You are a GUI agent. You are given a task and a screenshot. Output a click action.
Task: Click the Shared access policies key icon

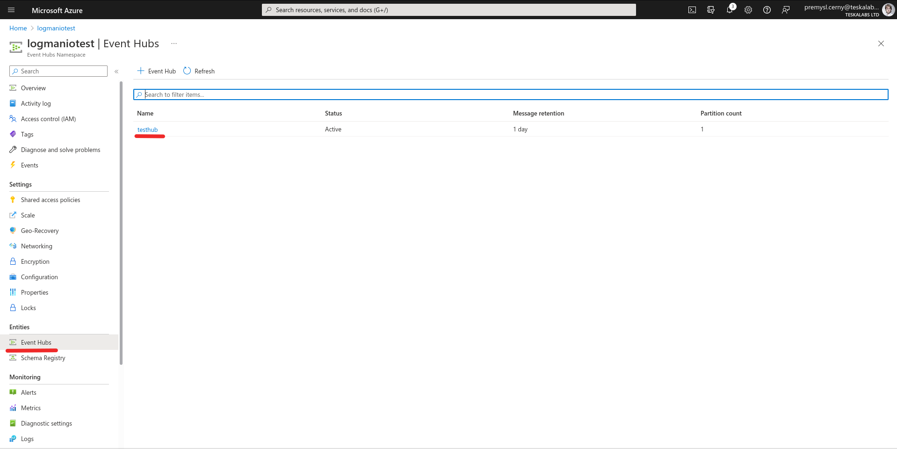click(13, 200)
